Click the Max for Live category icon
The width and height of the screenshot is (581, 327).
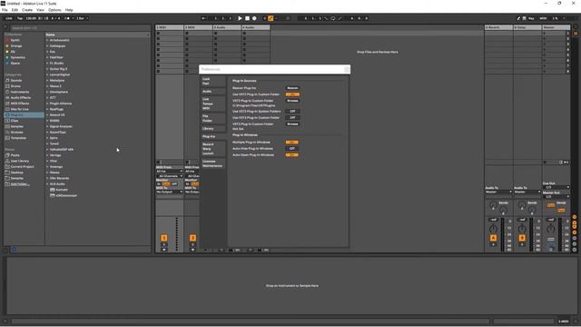click(x=7, y=109)
